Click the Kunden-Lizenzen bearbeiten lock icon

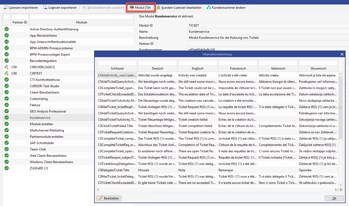(158, 8)
